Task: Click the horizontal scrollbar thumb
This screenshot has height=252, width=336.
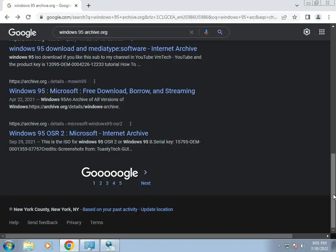Action: 149,236
